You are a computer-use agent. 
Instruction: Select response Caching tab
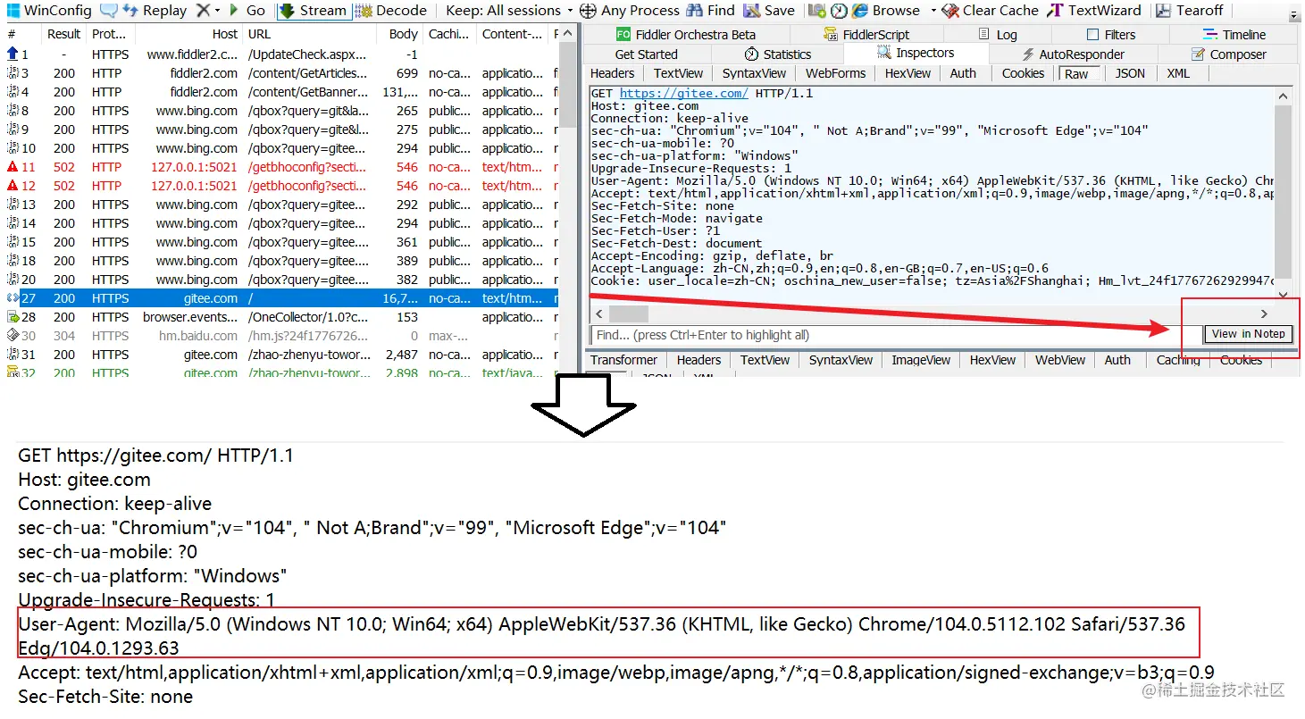(1178, 360)
